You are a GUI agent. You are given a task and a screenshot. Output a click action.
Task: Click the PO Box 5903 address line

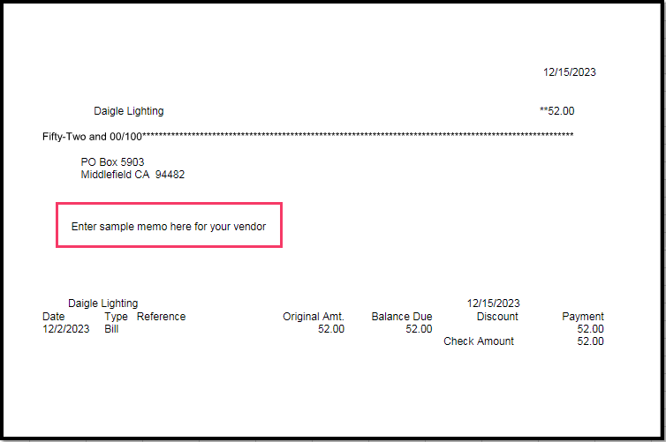click(x=112, y=162)
